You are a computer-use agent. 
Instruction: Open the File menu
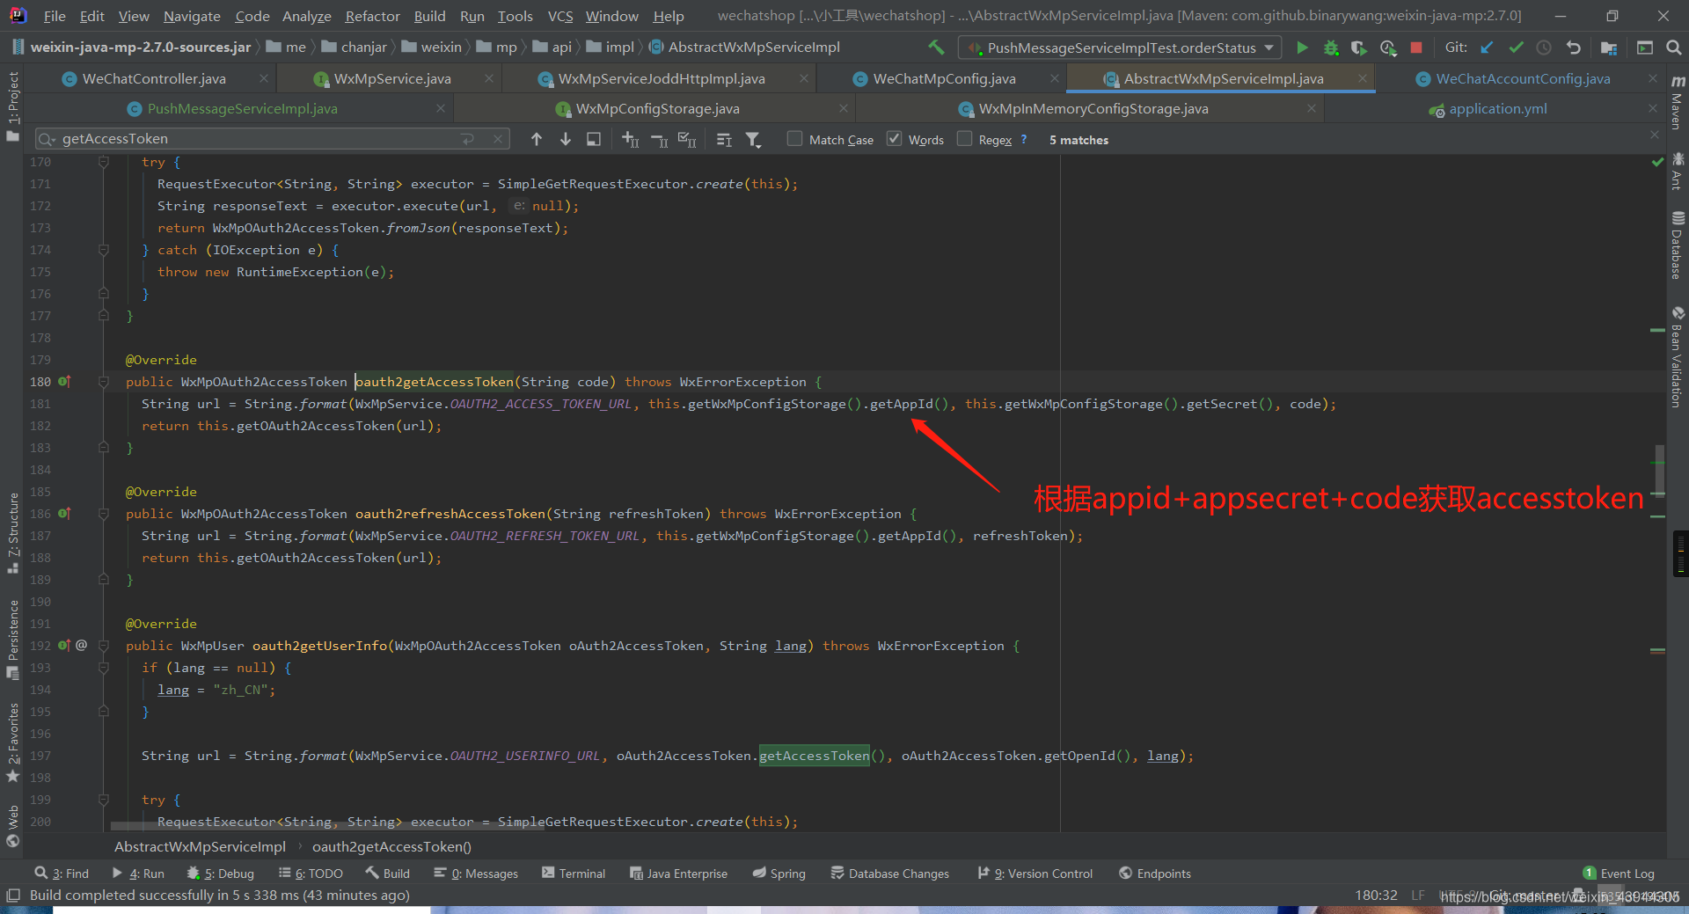55,16
